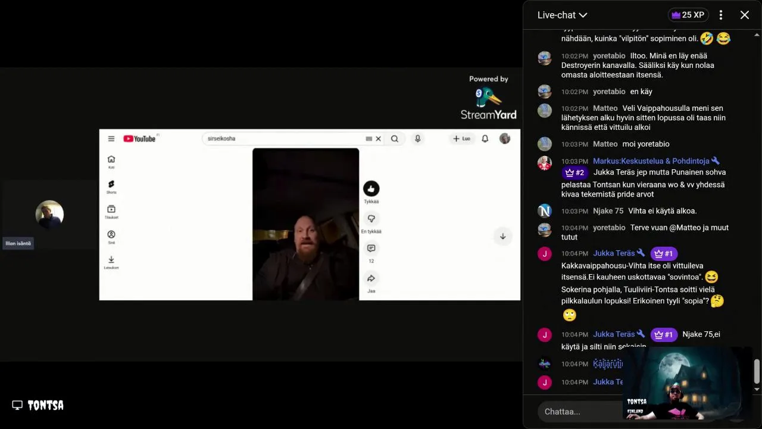Click the voice search microphone icon
The height and width of the screenshot is (429, 762).
pos(418,138)
